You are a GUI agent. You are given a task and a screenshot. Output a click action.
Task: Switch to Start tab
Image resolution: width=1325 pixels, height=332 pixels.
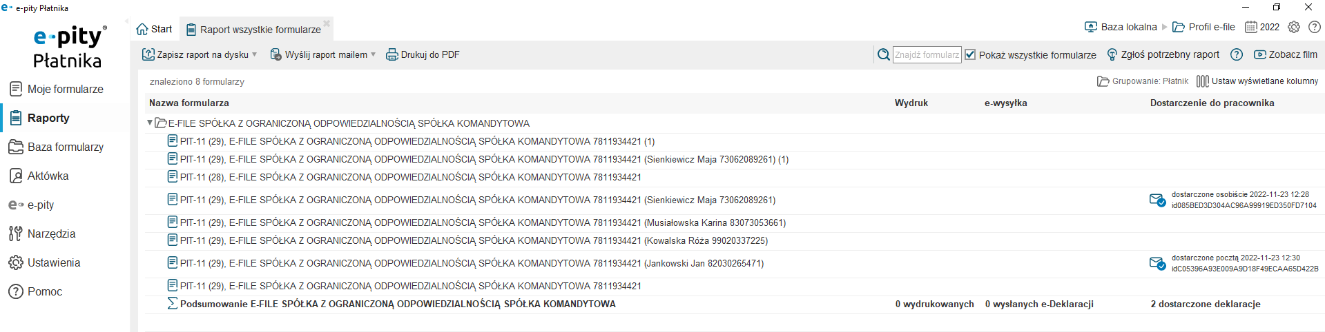[154, 29]
